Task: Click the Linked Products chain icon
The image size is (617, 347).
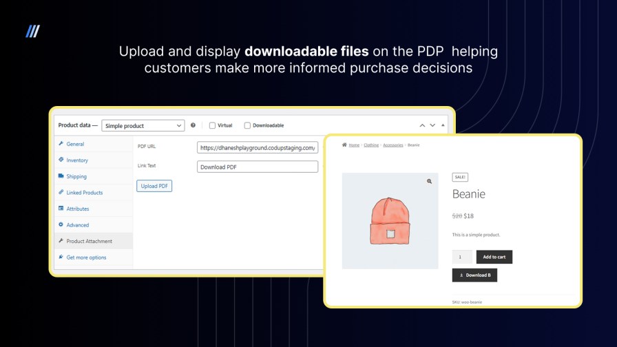Action: click(x=61, y=192)
